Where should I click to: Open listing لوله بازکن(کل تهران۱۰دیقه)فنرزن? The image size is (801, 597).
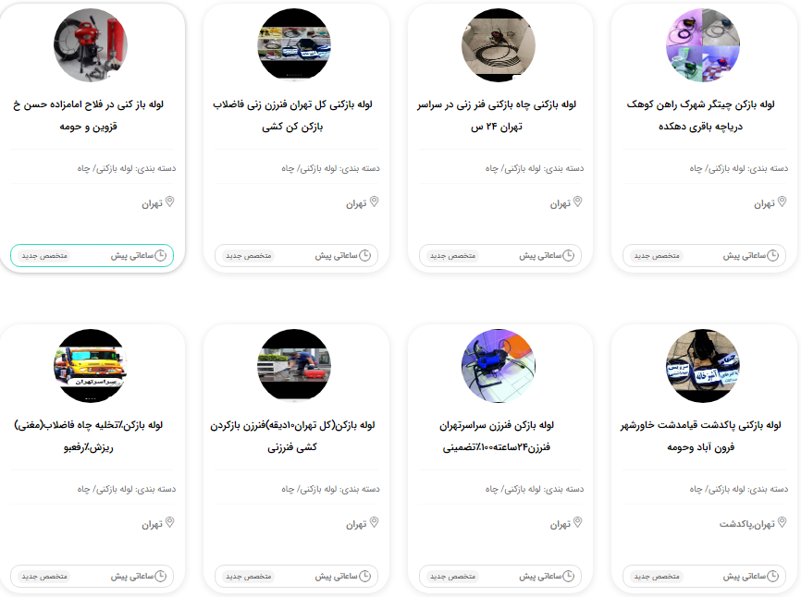(x=292, y=436)
